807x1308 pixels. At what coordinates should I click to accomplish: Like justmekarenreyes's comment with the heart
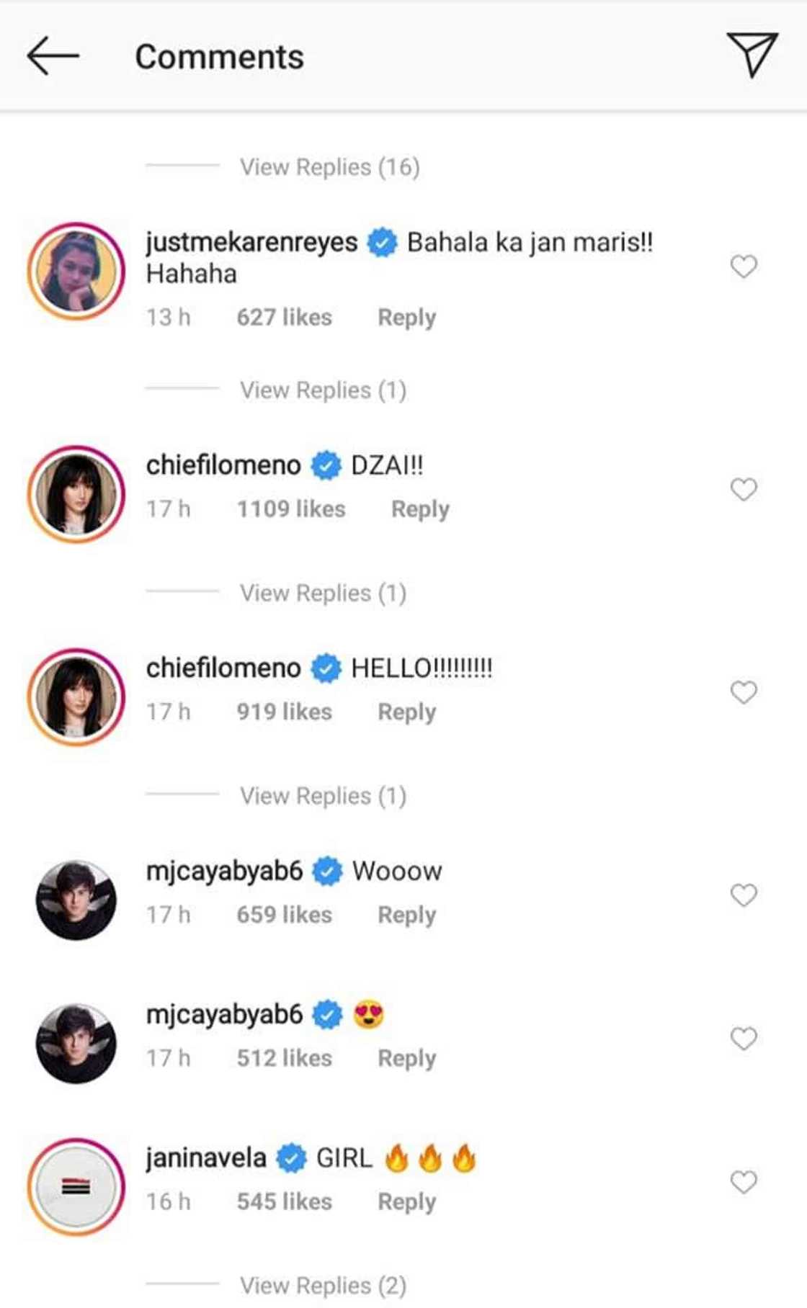(x=744, y=266)
